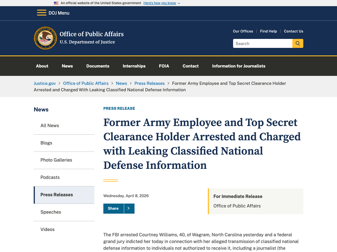This screenshot has width=337, height=252.
Task: Go to Information for Journalists
Action: [238, 66]
